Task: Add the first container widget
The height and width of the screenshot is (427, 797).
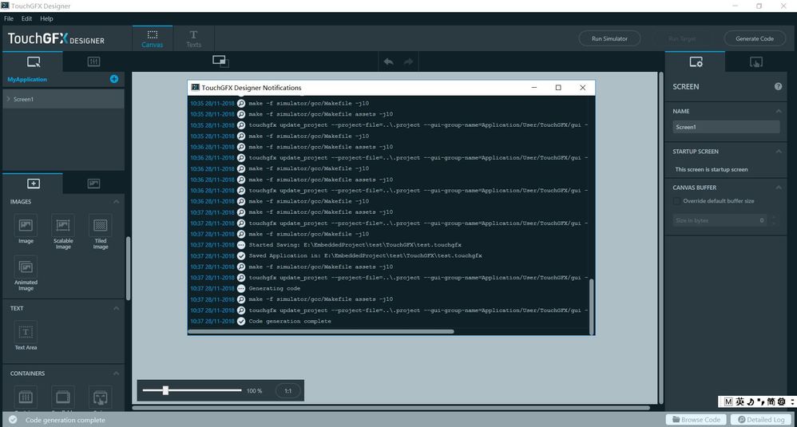Action: [26, 397]
